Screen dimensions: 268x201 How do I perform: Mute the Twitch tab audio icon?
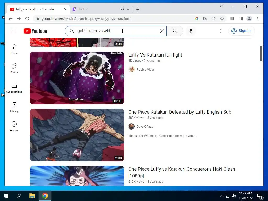coord(122,9)
